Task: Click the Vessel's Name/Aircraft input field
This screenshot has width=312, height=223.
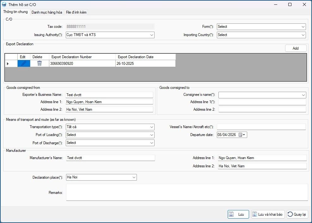Action: (261, 127)
